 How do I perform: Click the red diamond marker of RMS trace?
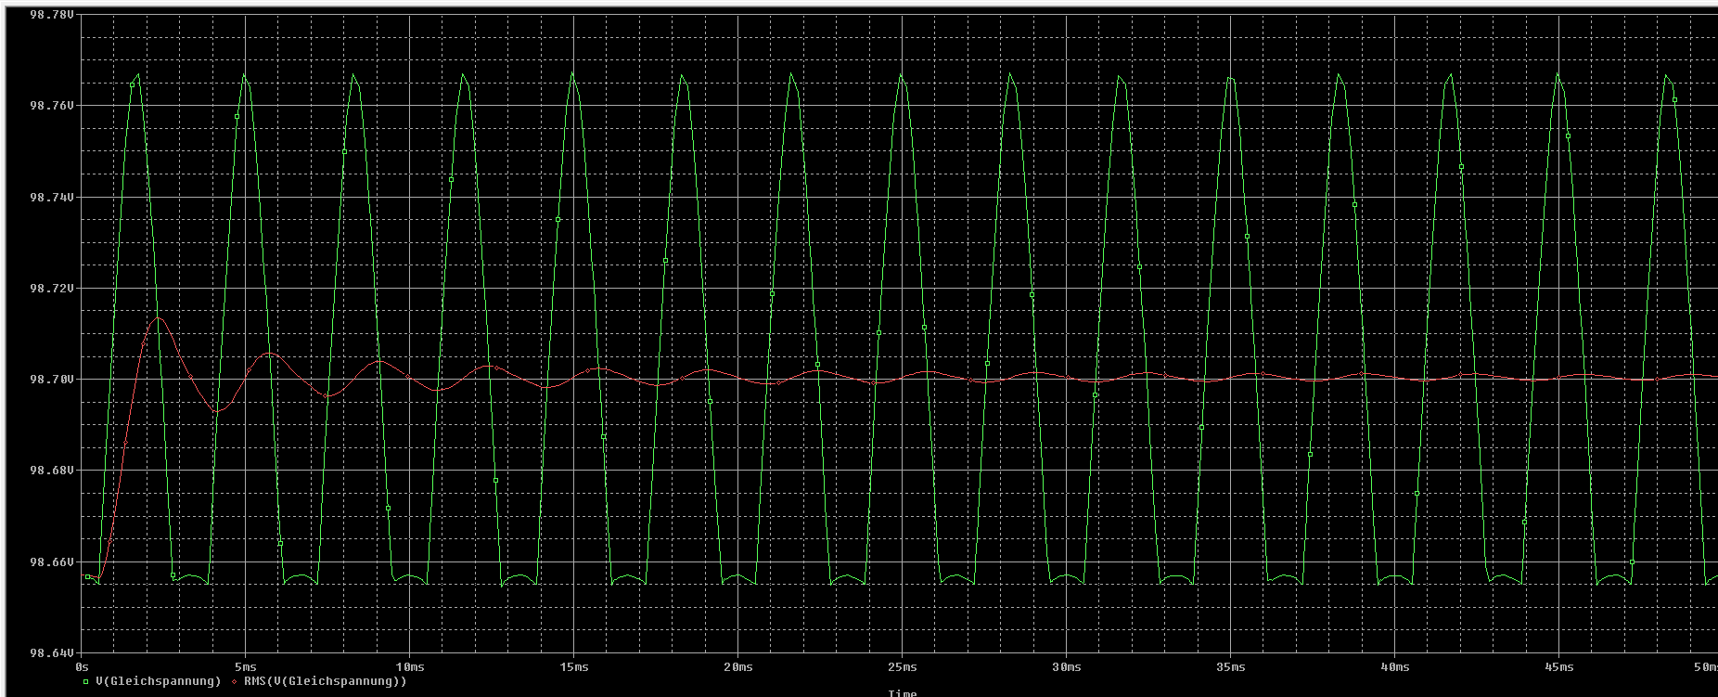tap(235, 681)
